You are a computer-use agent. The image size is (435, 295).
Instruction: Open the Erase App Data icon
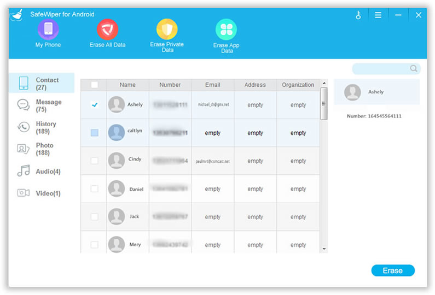226,29
